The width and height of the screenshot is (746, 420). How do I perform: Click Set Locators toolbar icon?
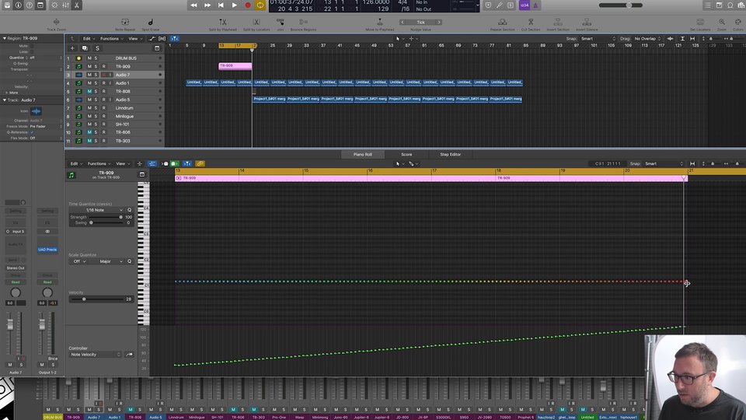pyautogui.click(x=700, y=22)
